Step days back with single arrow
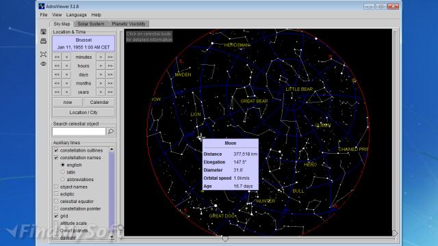This screenshot has height=246, width=438. pyautogui.click(x=66, y=74)
